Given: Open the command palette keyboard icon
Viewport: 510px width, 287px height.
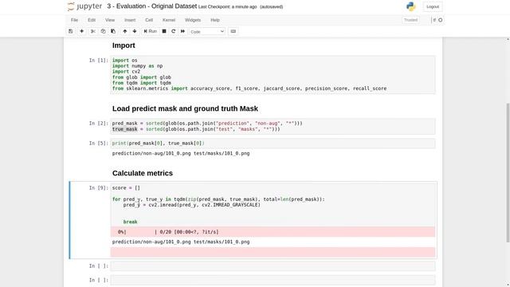Looking at the screenshot, I should pyautogui.click(x=233, y=31).
